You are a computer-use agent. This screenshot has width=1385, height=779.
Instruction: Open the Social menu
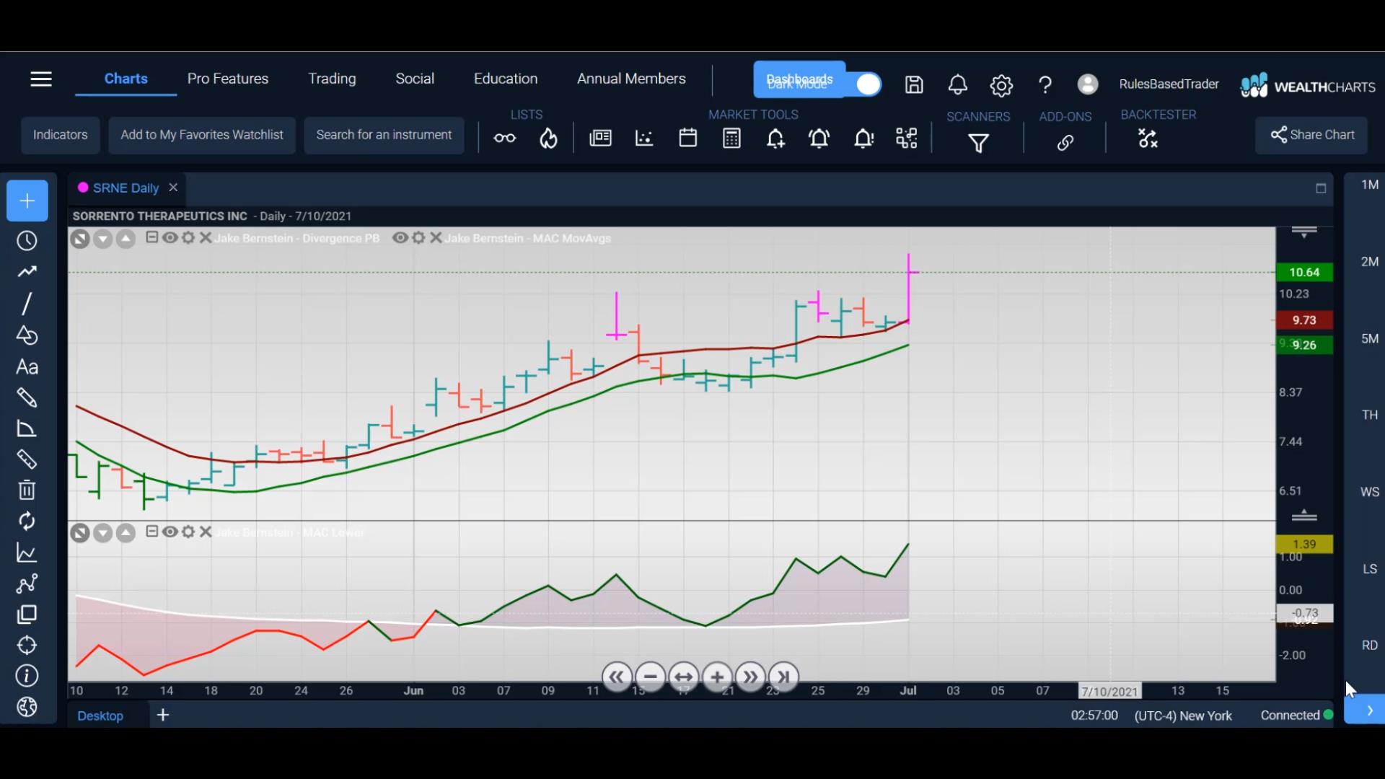point(415,79)
